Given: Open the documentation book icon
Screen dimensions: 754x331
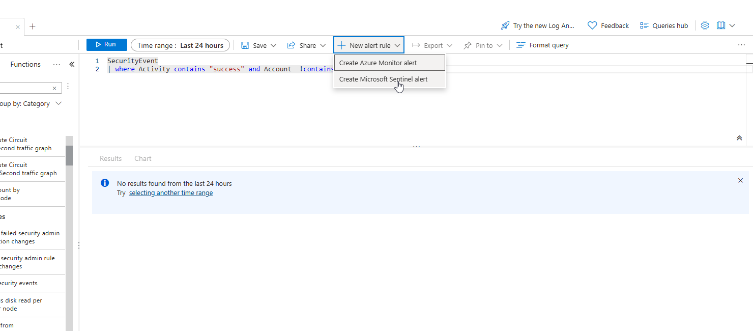Looking at the screenshot, I should click(721, 25).
